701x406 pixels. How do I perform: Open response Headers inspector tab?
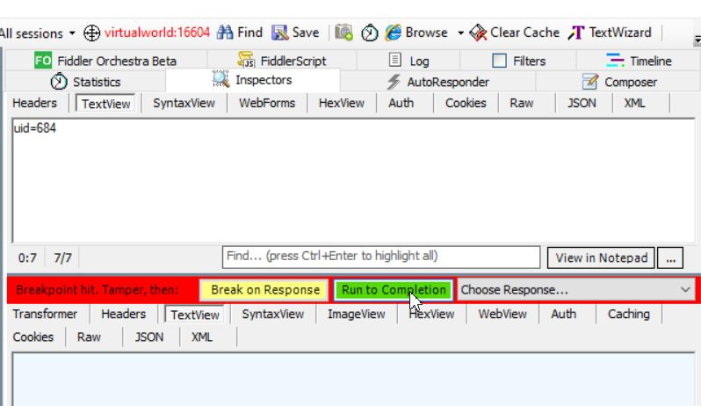[123, 315]
